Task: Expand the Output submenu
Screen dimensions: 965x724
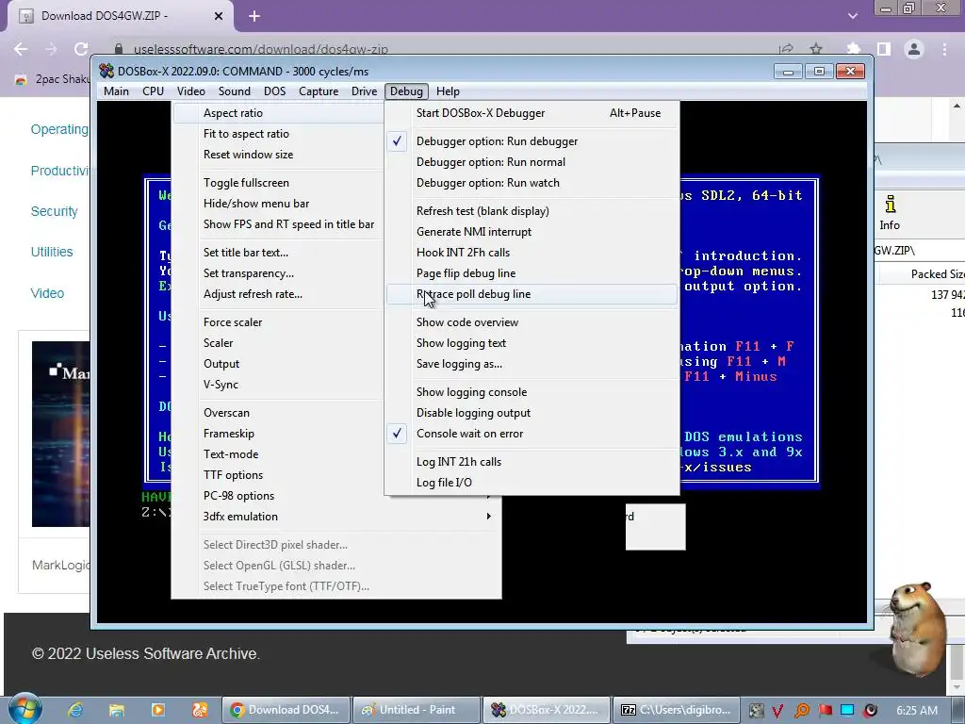Action: pos(279,364)
